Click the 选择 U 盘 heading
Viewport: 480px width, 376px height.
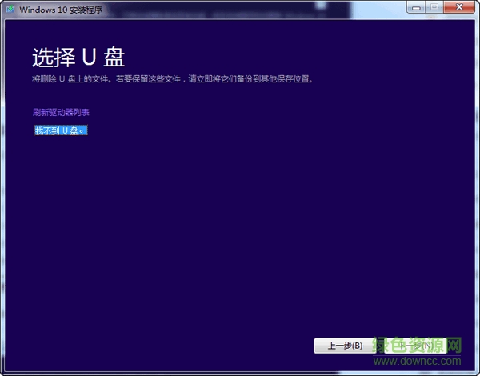[78, 58]
